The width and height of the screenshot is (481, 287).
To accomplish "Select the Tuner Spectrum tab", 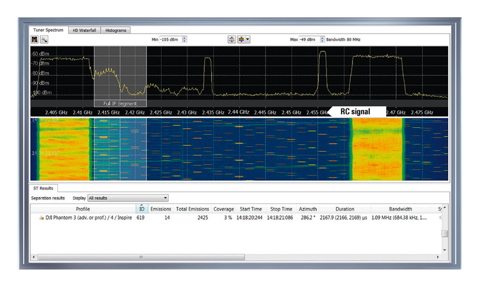I will pyautogui.click(x=48, y=30).
